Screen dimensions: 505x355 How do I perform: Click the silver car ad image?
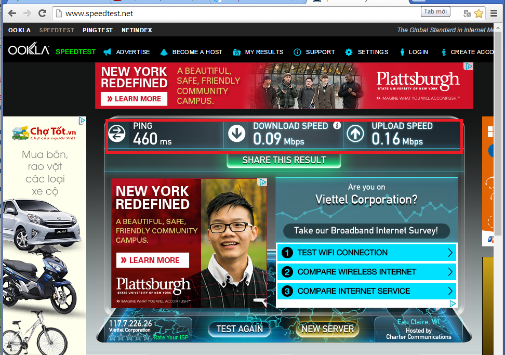click(42, 225)
